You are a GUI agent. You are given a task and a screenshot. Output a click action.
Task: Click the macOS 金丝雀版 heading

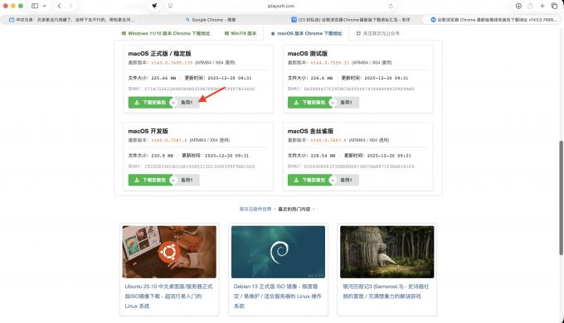(310, 131)
